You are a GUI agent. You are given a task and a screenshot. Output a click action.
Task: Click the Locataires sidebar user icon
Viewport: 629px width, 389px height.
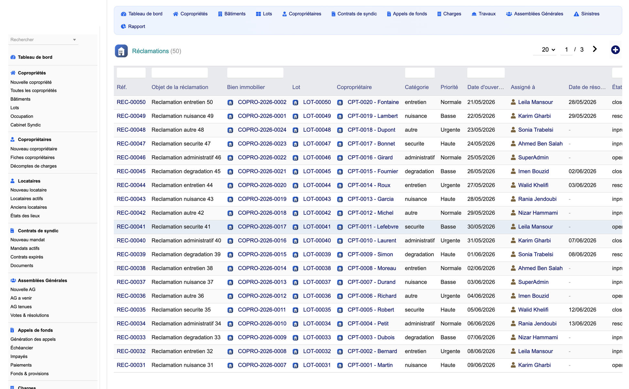tap(13, 181)
